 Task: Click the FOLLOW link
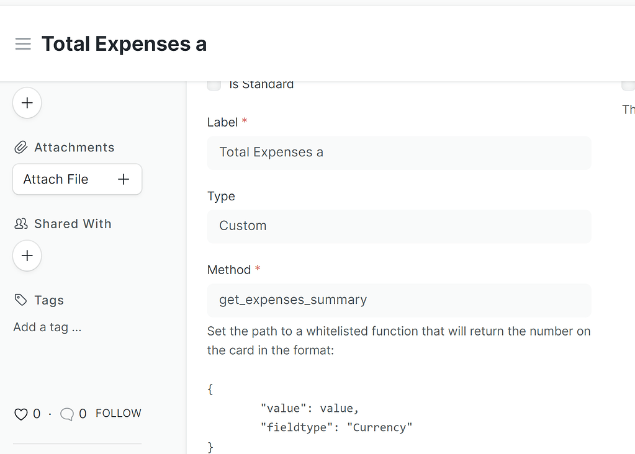click(119, 413)
